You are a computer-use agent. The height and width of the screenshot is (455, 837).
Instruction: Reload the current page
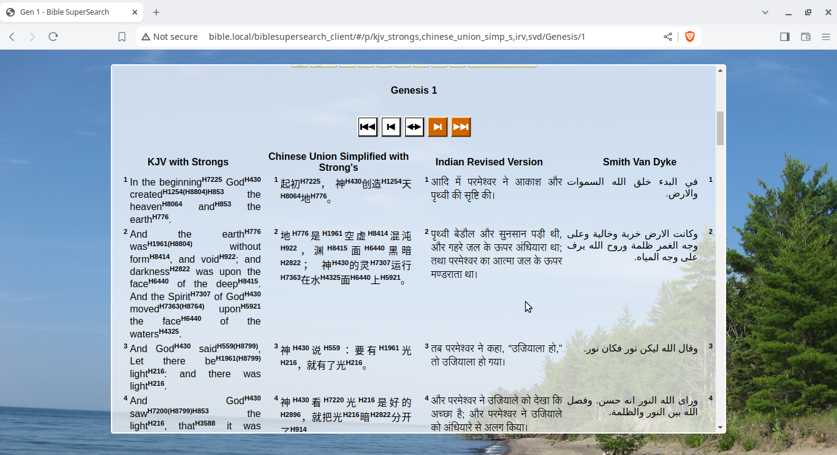(x=53, y=37)
